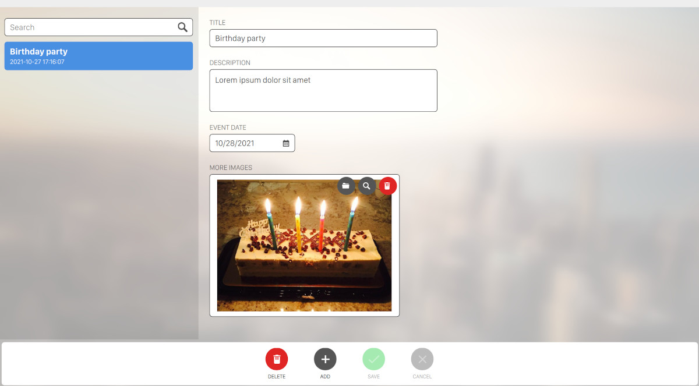
Task: Click the DESCRIPTION field label
Action: coord(230,63)
